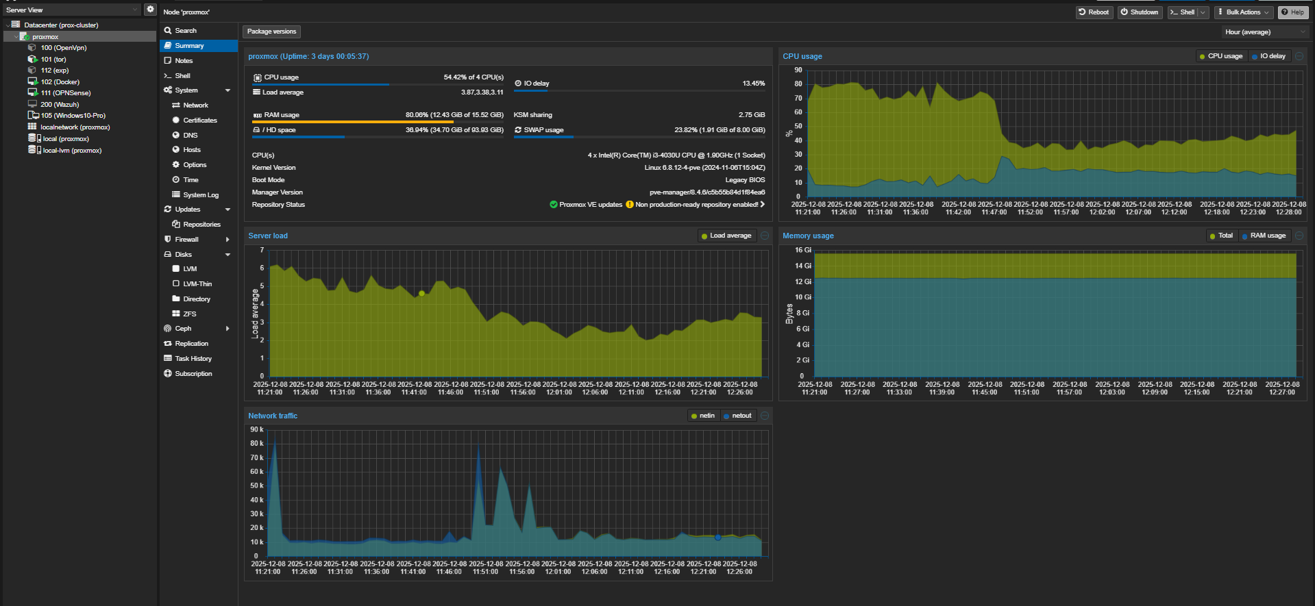Open Task History from the sidebar

coord(193,359)
